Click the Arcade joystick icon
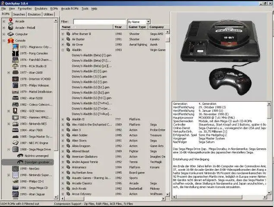The image size is (274, 207). point(11,21)
